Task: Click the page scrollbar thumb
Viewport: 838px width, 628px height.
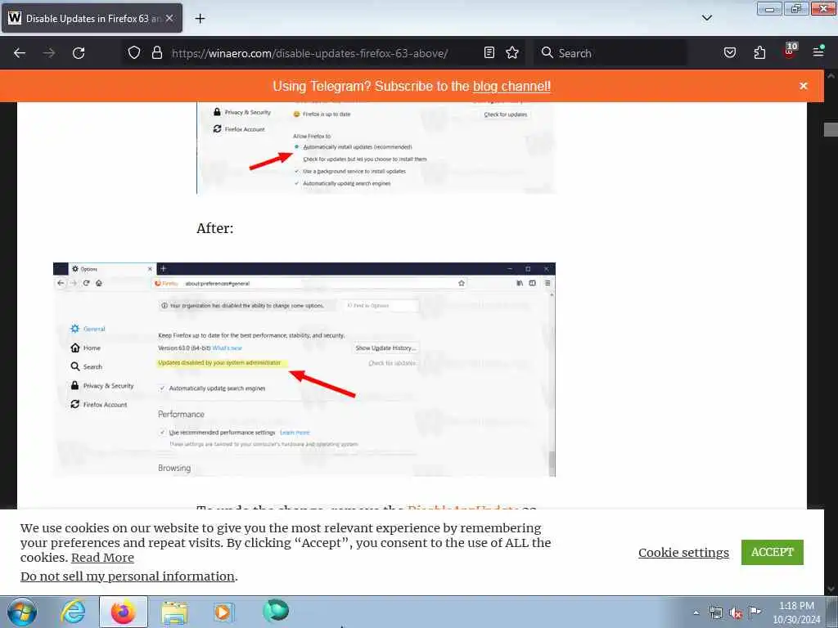Action: 831,129
